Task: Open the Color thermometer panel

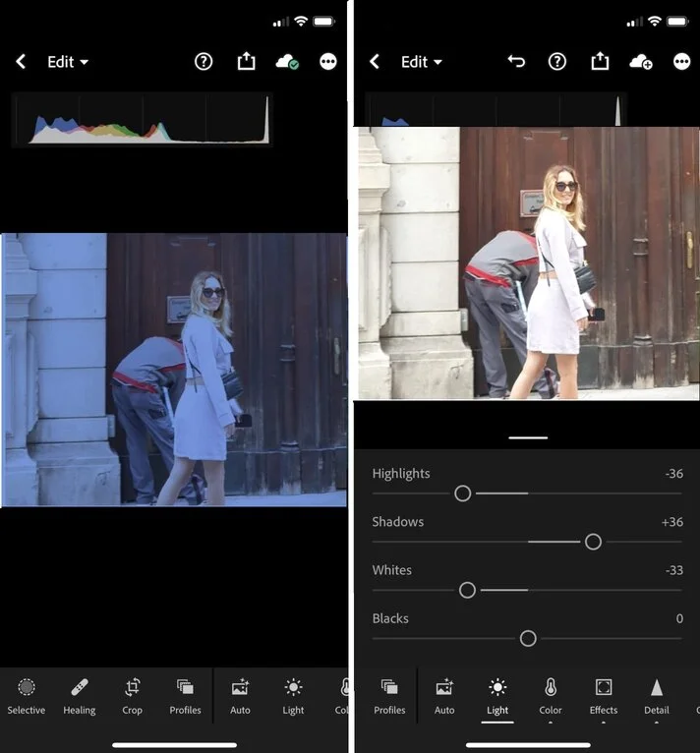Action: (551, 695)
